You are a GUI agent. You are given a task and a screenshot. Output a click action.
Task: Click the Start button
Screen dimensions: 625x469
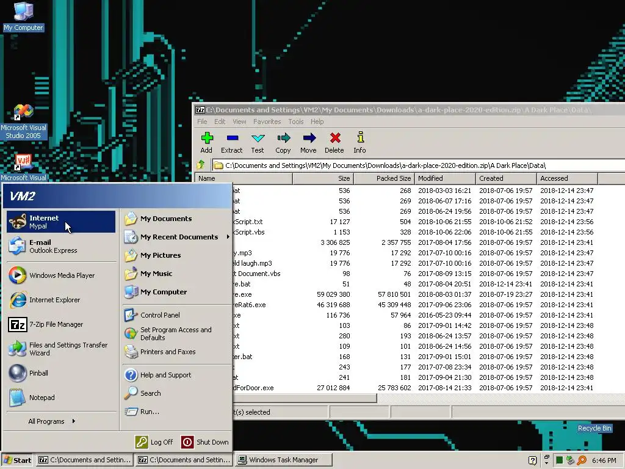(17, 460)
